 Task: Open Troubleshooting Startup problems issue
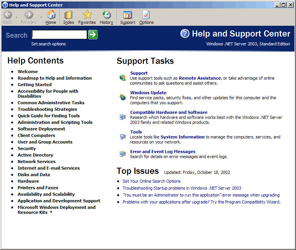[182, 188]
